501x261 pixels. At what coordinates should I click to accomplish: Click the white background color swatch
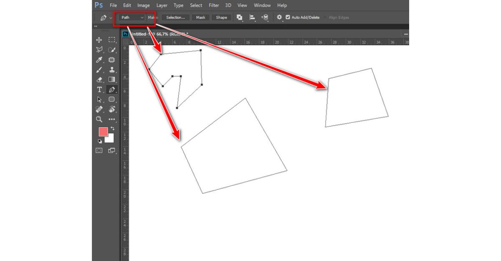(110, 139)
